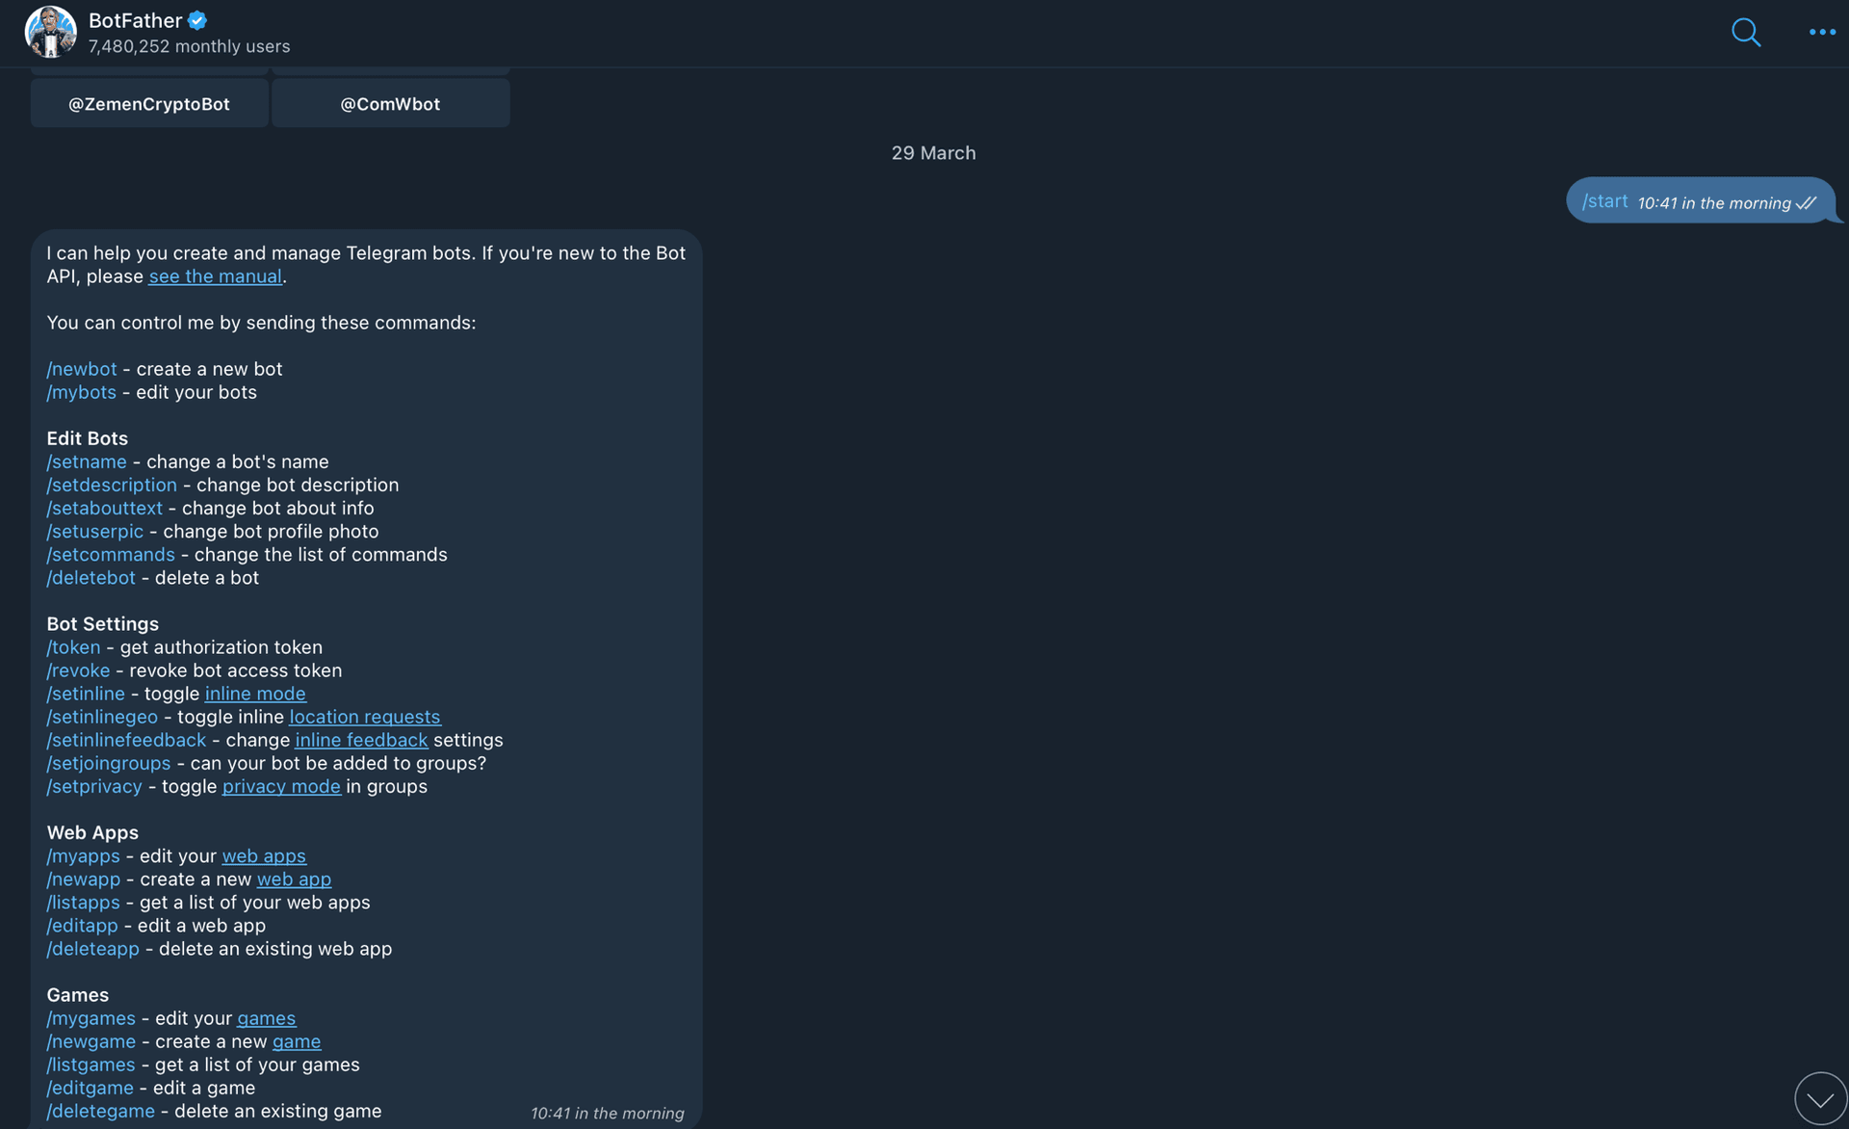Click the '29 March' date separator
Screen dimensions: 1849x1129
click(933, 152)
